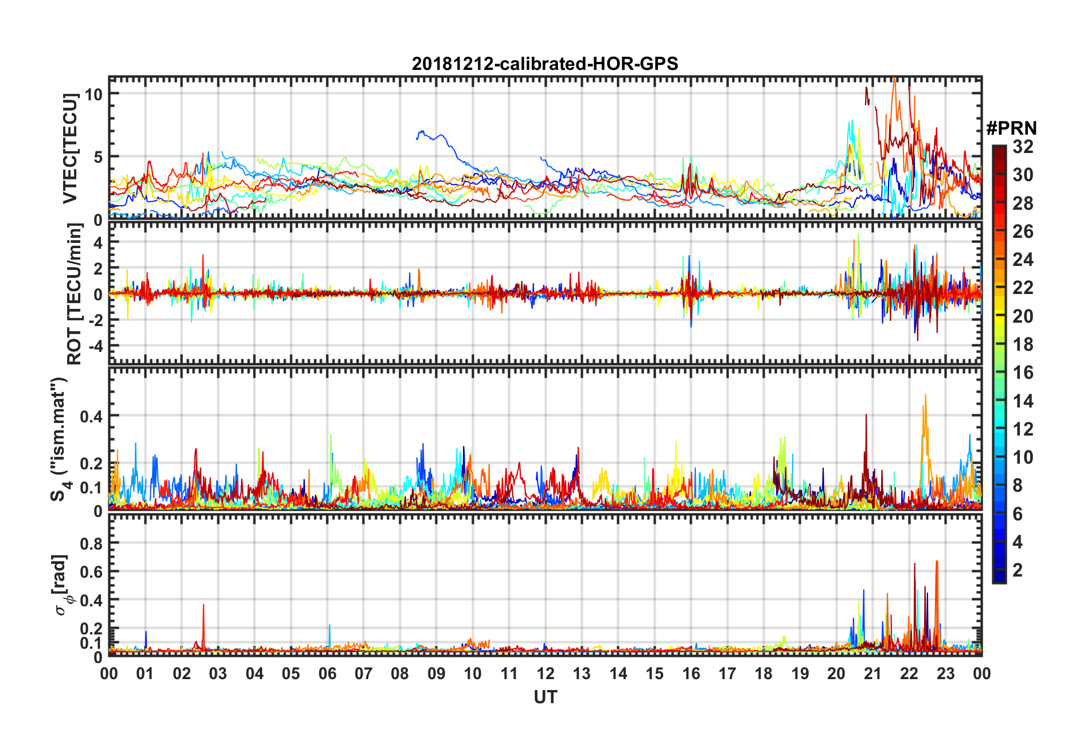Click S4 y-axis tick label 0.4
The height and width of the screenshot is (729, 1091).
pyautogui.click(x=91, y=417)
